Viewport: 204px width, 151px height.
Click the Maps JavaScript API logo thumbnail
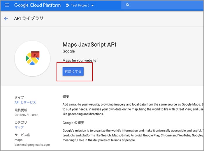[32, 59]
